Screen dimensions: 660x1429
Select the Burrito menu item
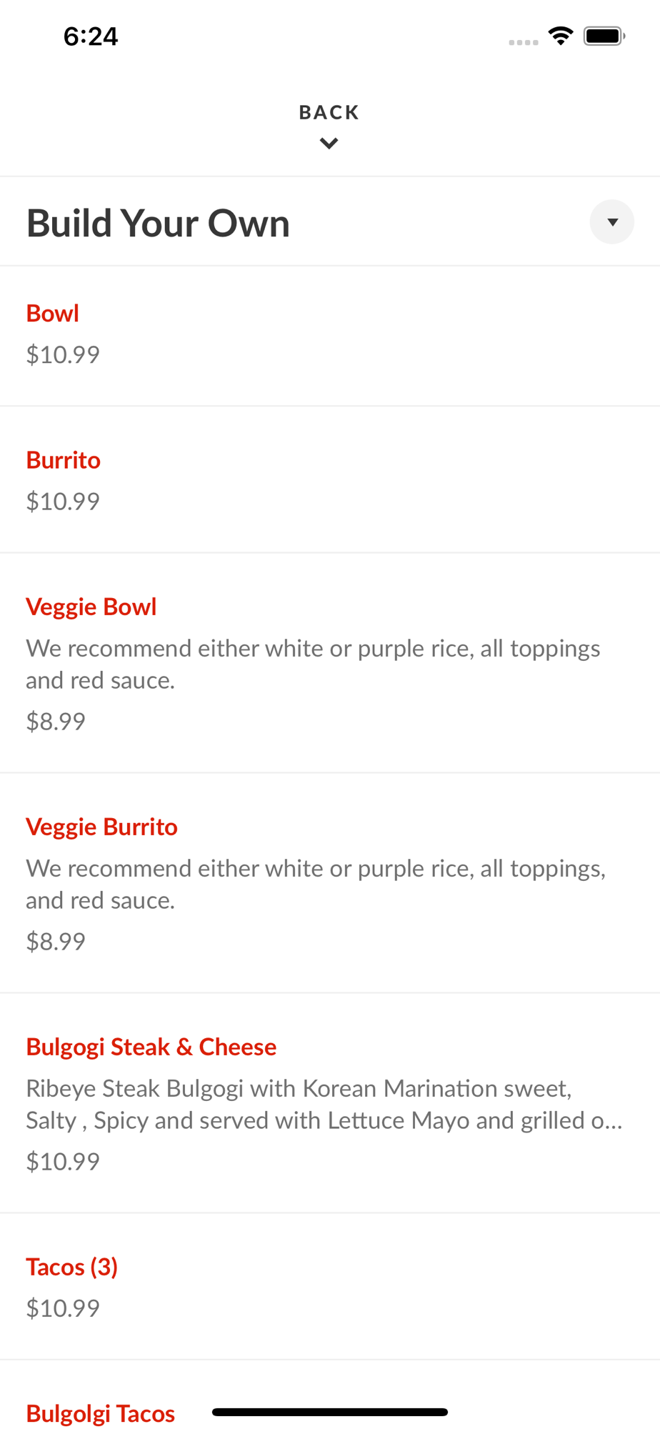click(330, 480)
